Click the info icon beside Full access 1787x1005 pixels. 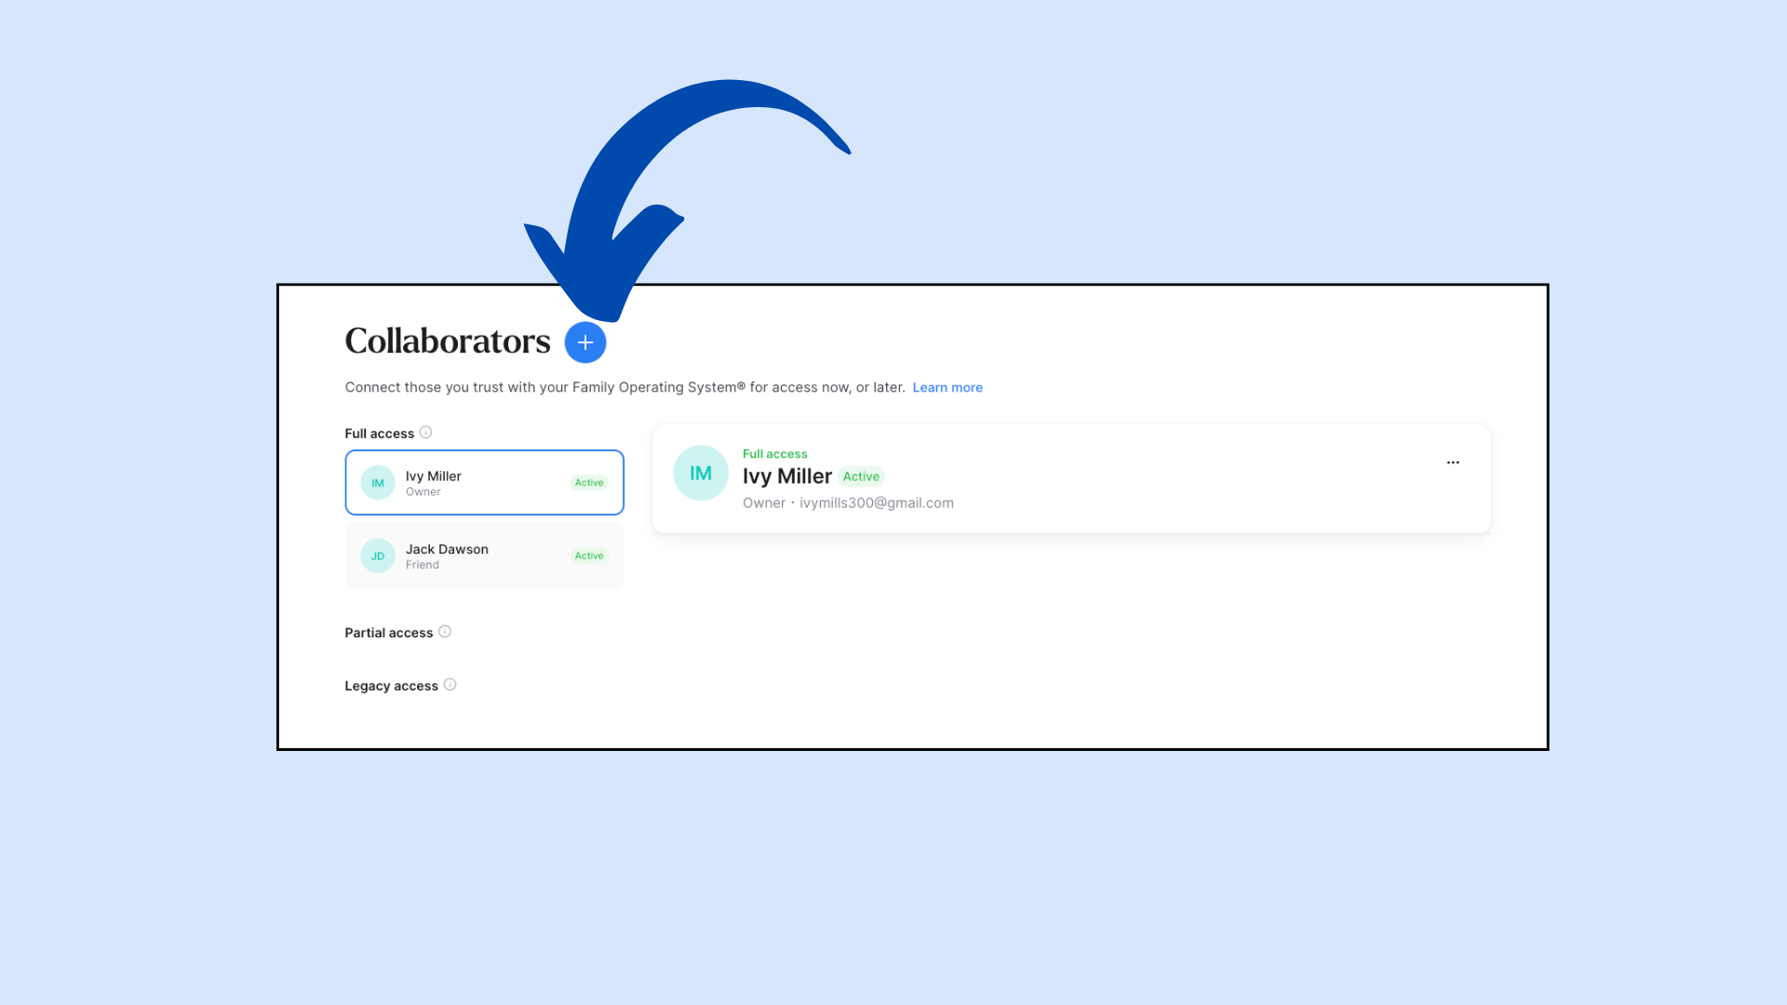point(425,433)
